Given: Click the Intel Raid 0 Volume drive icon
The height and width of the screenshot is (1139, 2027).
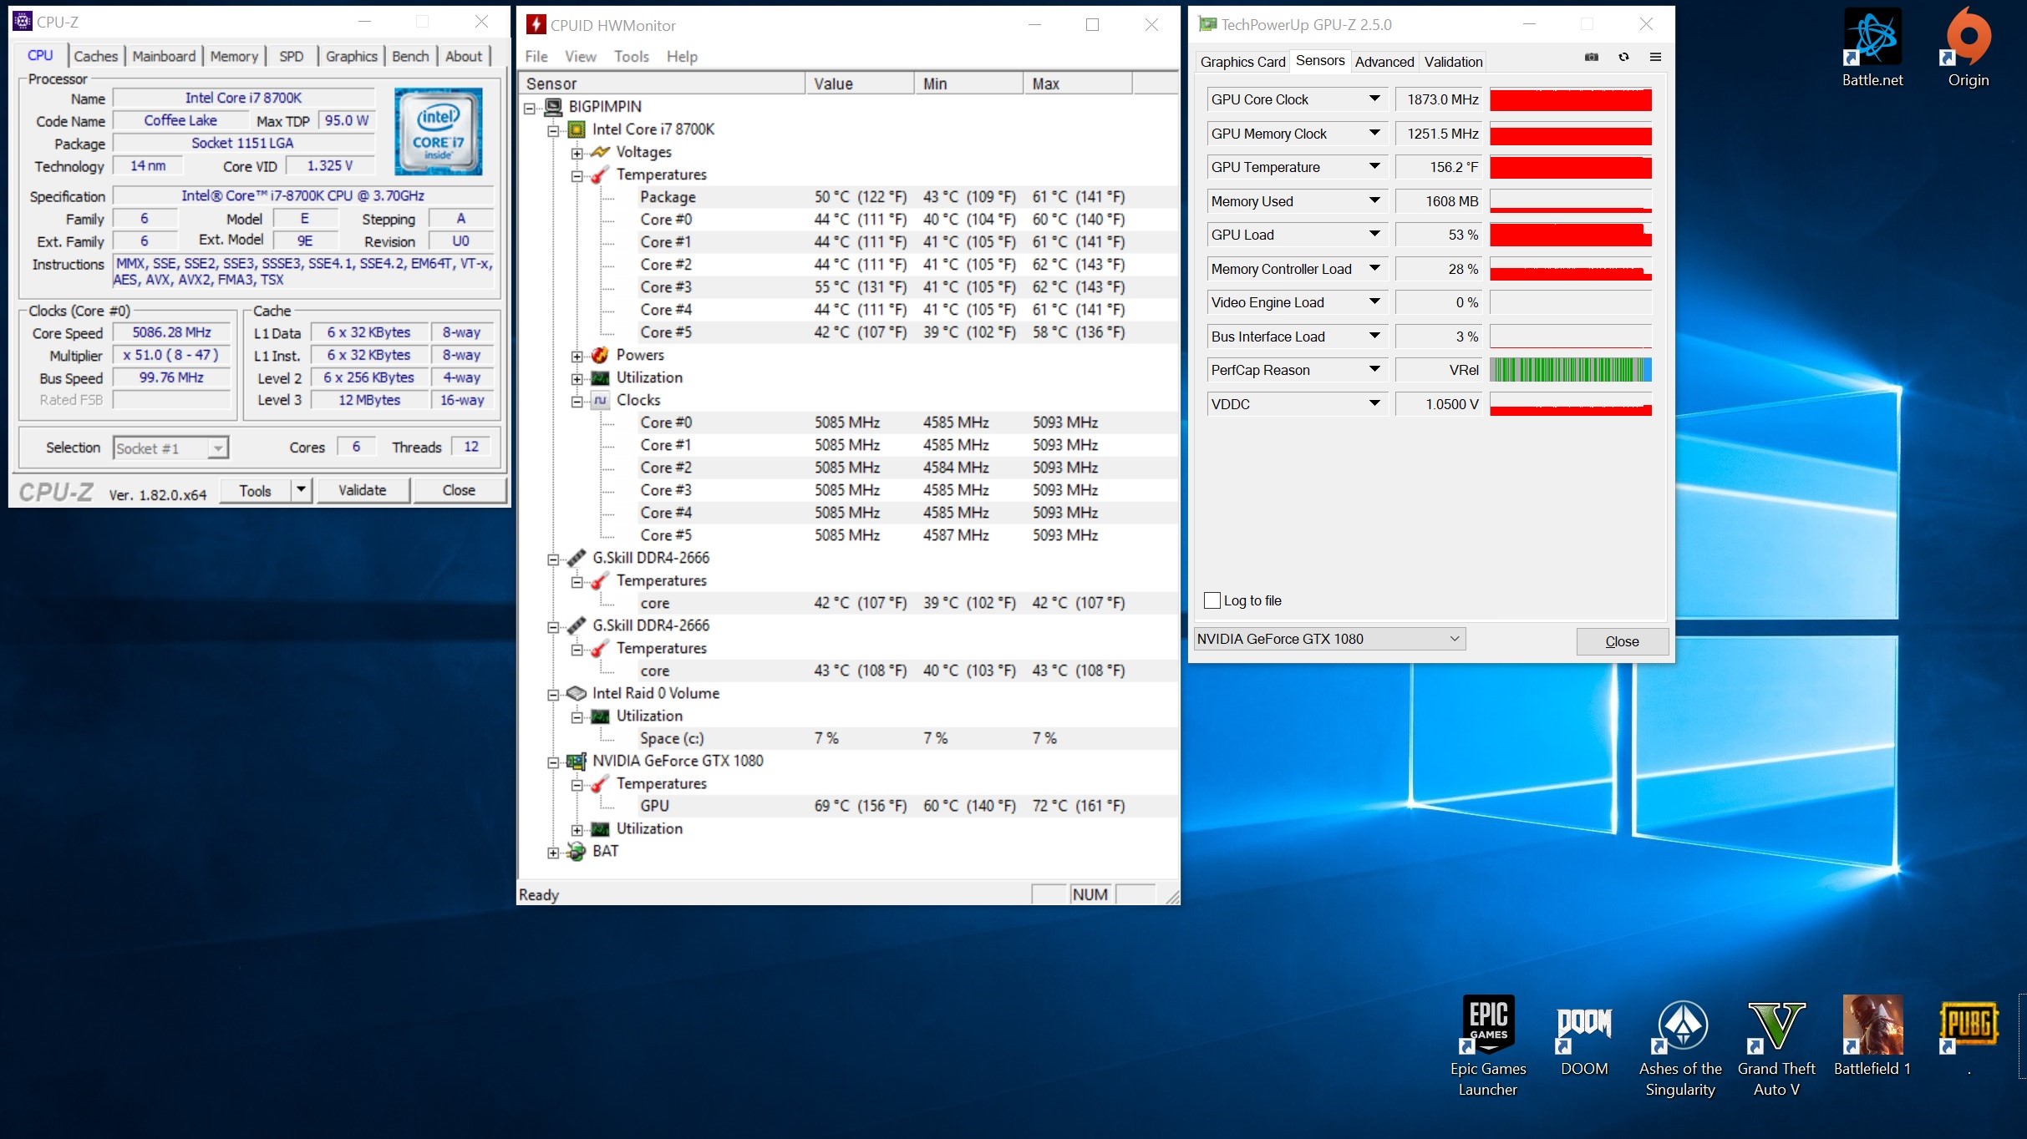Looking at the screenshot, I should pyautogui.click(x=577, y=693).
